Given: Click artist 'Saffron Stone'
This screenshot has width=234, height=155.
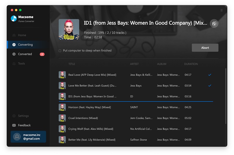Looking at the screenshot, I should click(x=138, y=139).
